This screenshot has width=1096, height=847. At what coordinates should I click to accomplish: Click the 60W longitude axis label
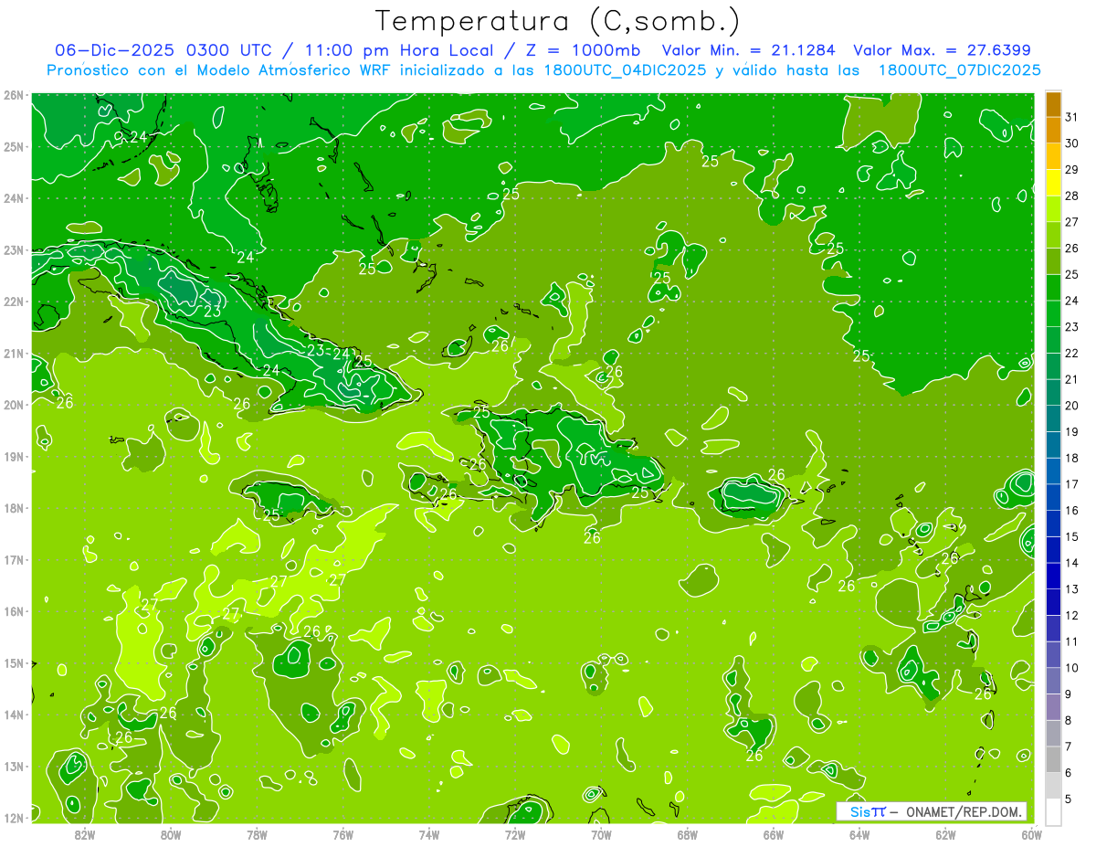[x=1031, y=834]
